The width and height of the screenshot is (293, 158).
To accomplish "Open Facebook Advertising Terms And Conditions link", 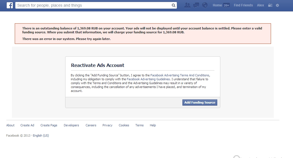I will (180, 75).
